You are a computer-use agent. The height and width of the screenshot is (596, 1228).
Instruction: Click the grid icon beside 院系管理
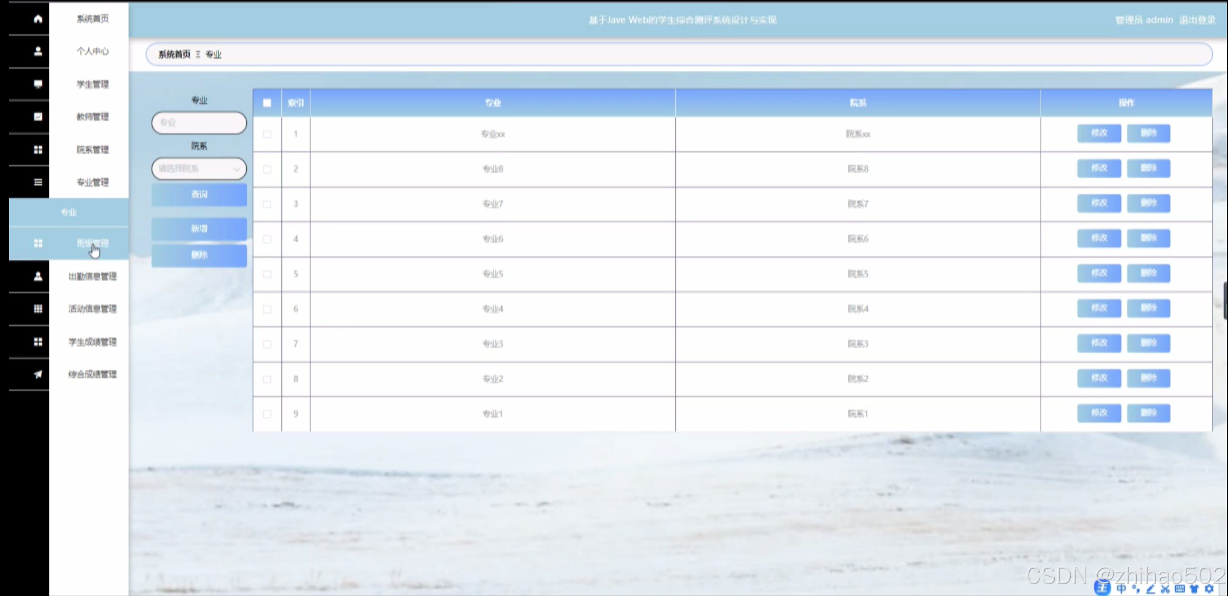pyautogui.click(x=38, y=150)
